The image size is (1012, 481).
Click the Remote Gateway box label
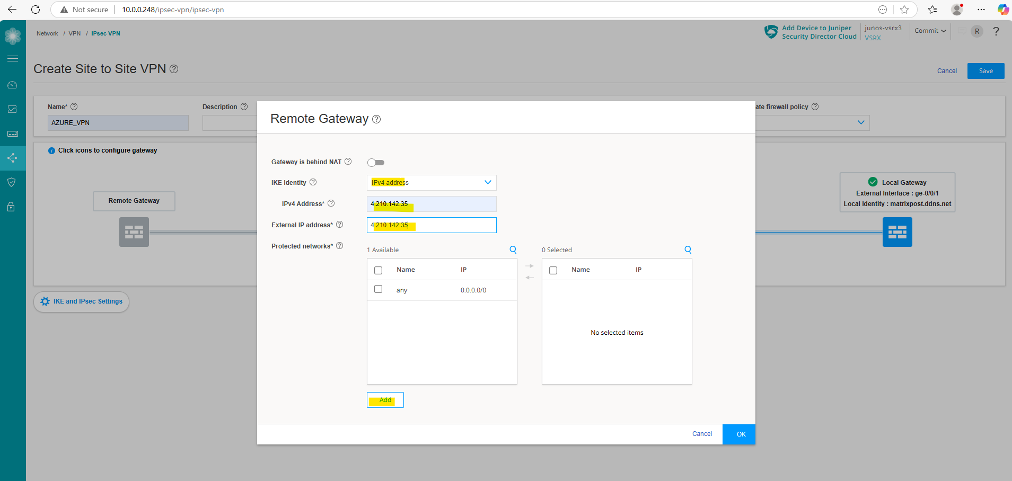(134, 201)
